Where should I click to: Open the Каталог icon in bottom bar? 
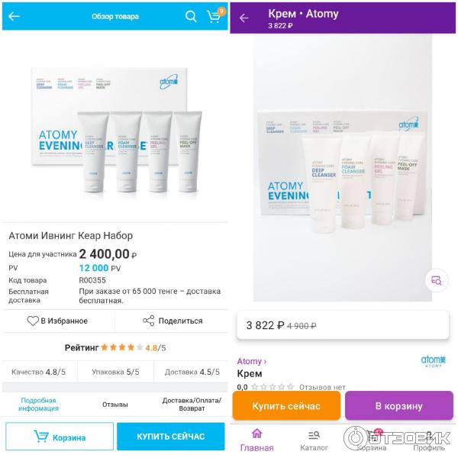[314, 435]
